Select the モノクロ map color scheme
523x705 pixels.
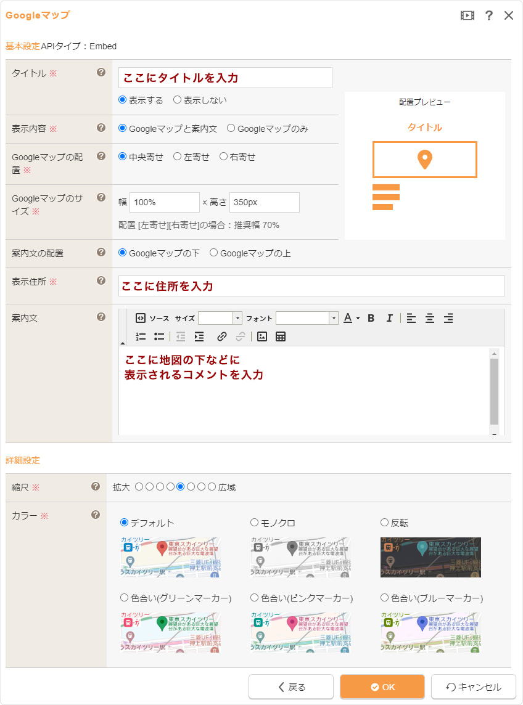tap(254, 523)
